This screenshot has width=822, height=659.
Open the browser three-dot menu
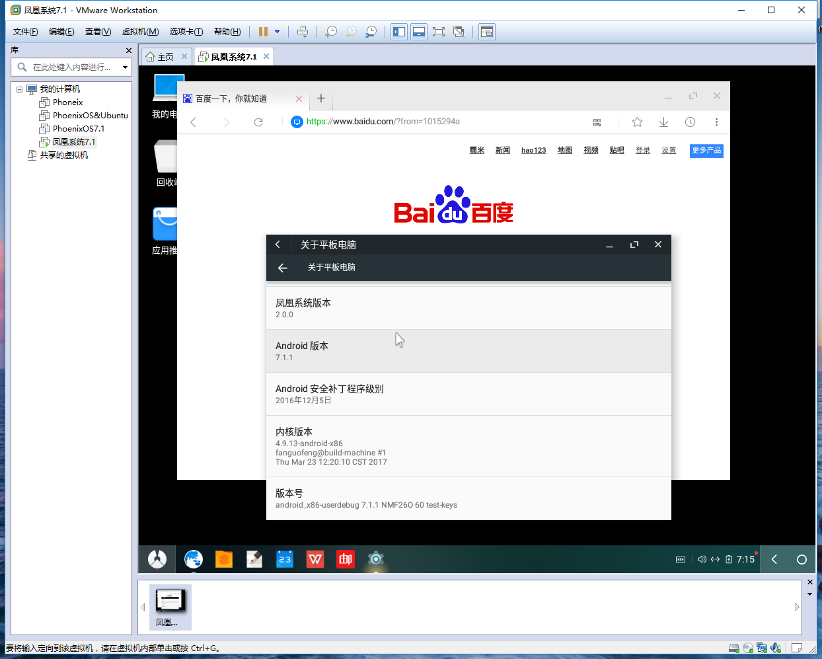(716, 122)
